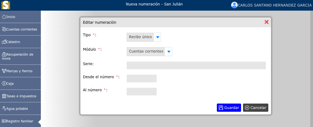Click the Cuentas corrientes combo box value
The width and height of the screenshot is (313, 127).
146,51
